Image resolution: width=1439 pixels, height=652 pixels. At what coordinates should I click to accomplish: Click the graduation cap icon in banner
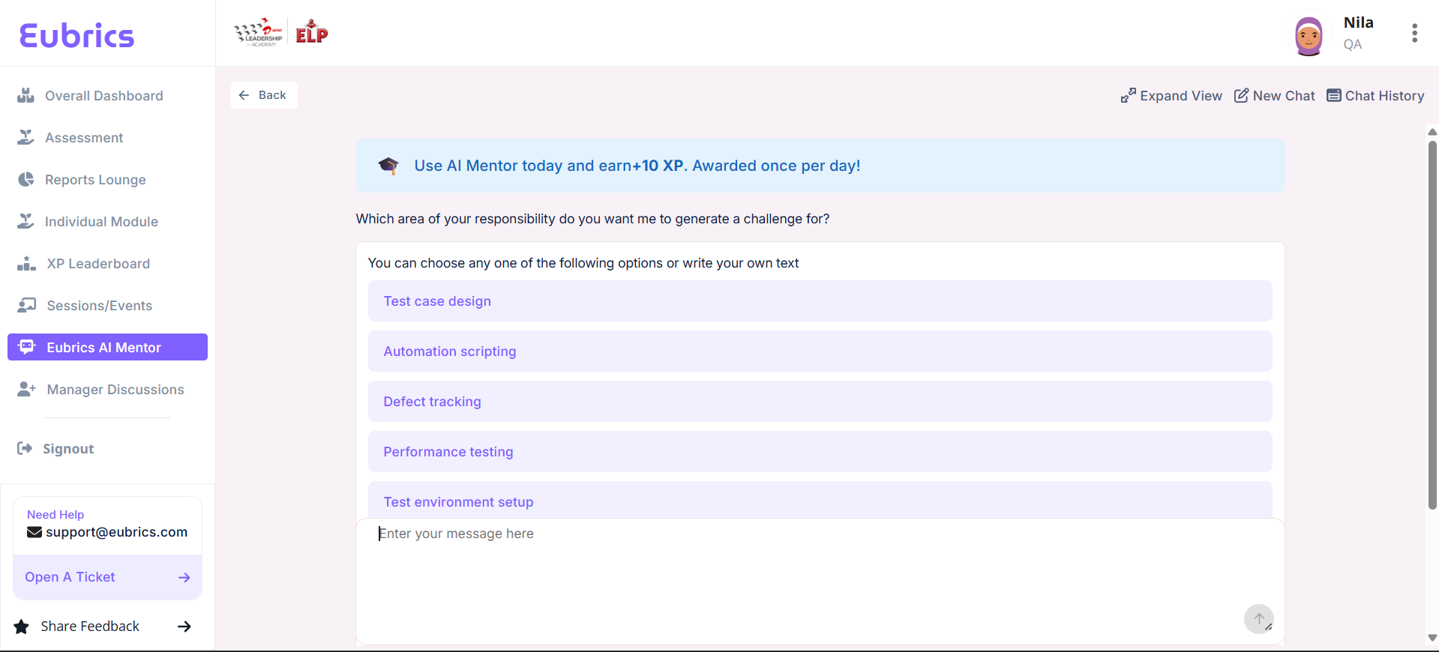(x=388, y=165)
